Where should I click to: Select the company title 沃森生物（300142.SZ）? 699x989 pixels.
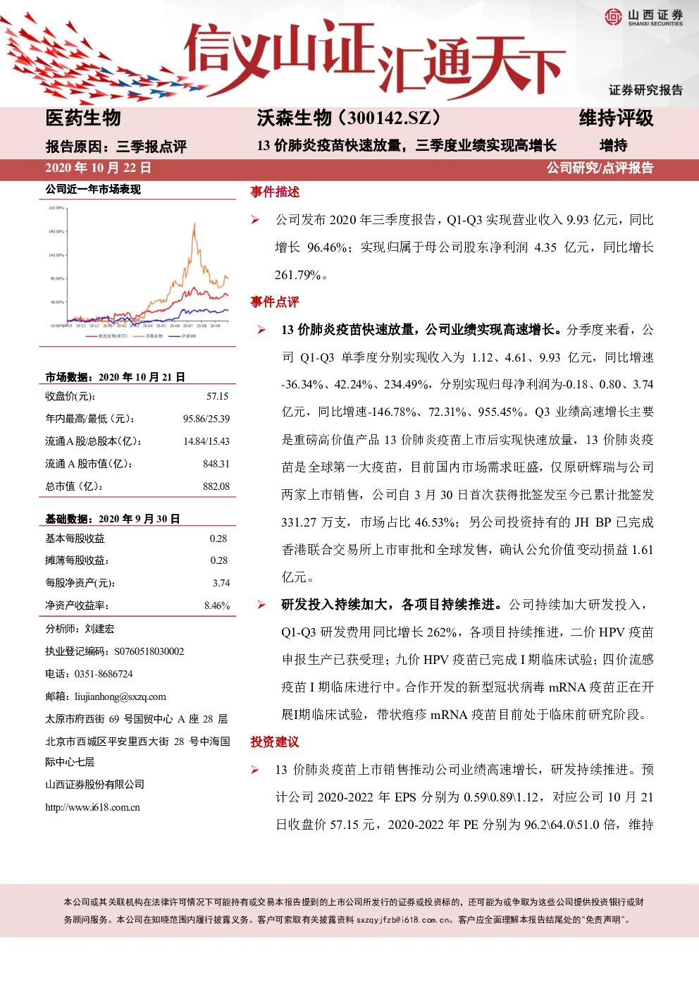click(x=352, y=118)
